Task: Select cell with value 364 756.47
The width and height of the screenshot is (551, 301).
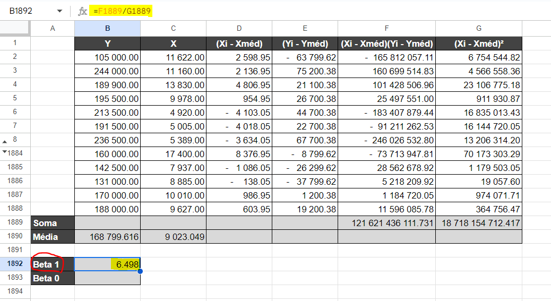Action: [479, 209]
